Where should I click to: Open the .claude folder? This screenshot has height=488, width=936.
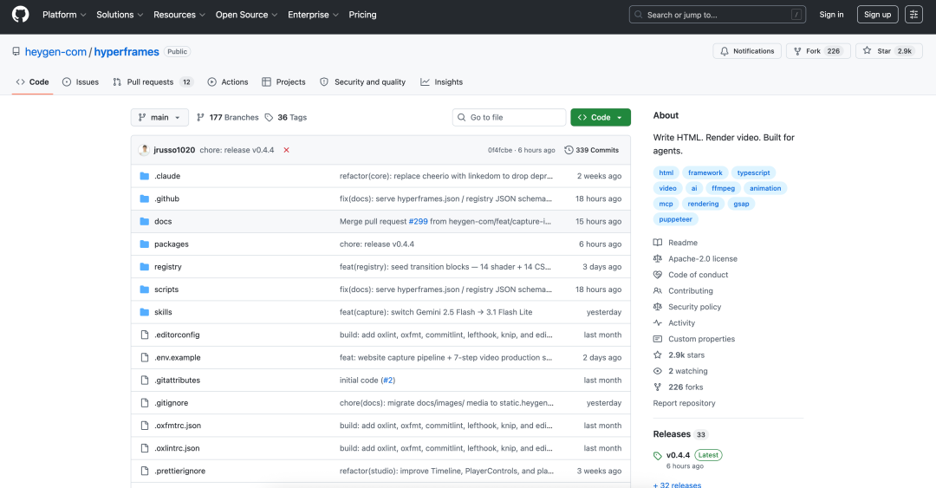(x=167, y=176)
